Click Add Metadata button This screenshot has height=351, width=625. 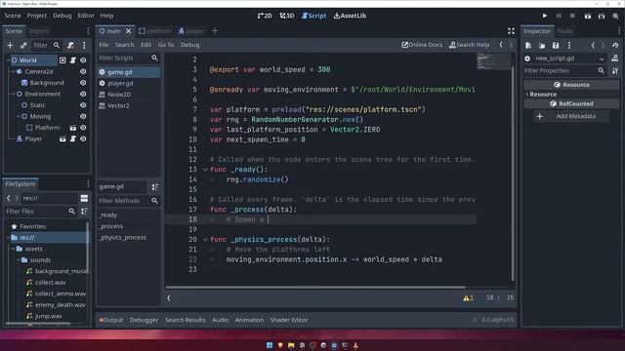(x=570, y=116)
